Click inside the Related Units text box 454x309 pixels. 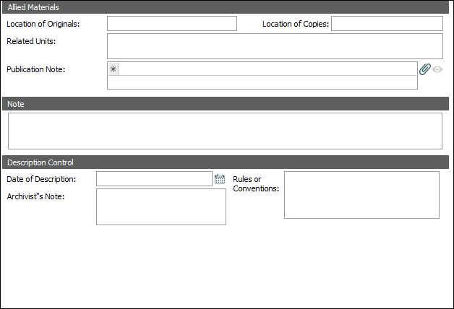(275, 46)
